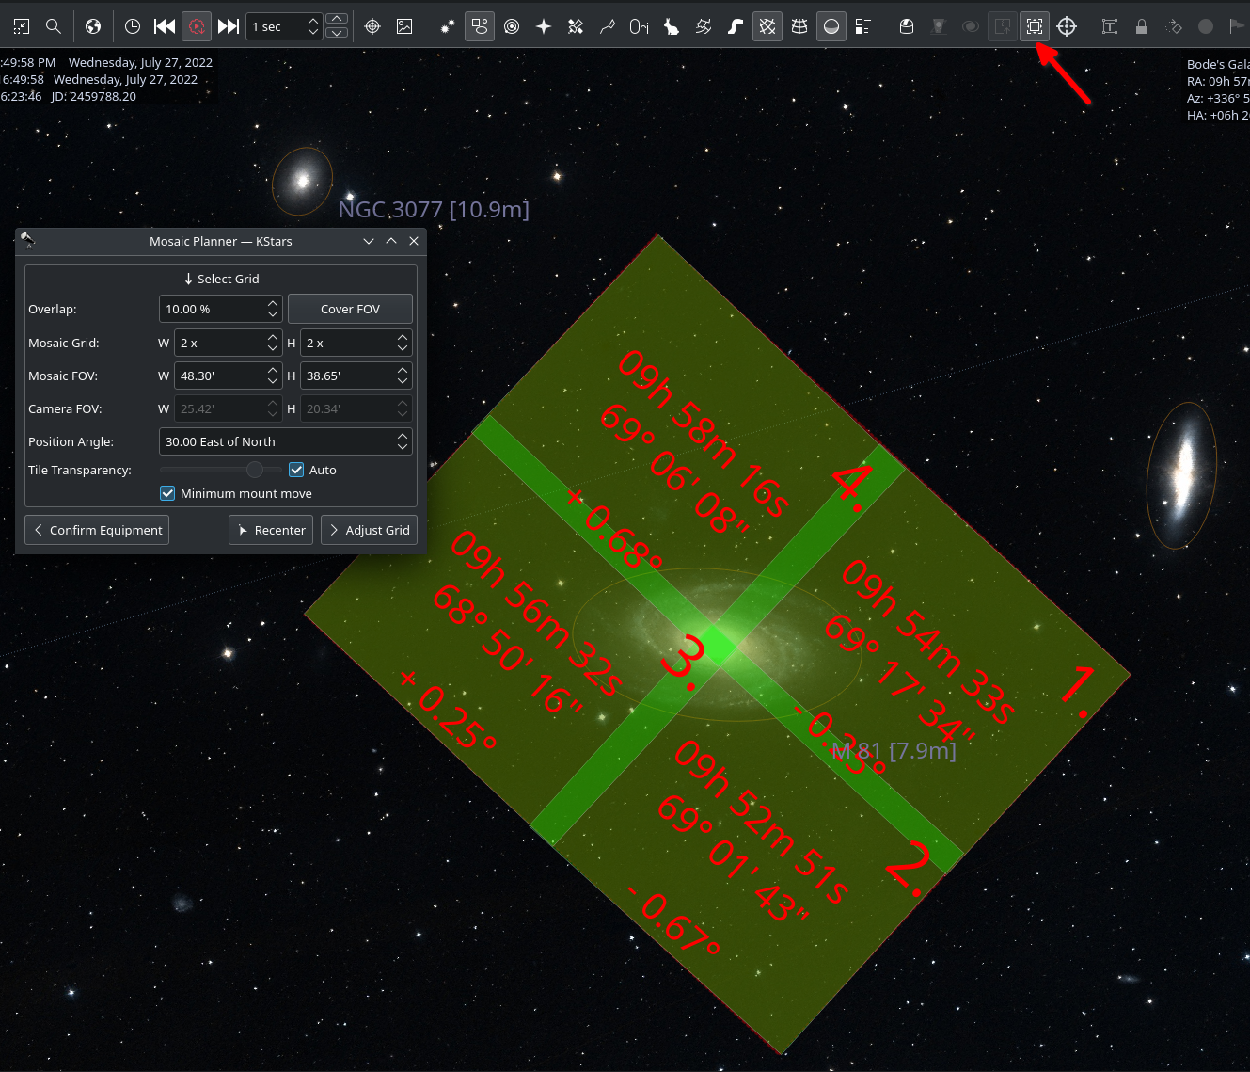This screenshot has height=1072, width=1250.
Task: Open the Find Object search tool
Action: 54,26
